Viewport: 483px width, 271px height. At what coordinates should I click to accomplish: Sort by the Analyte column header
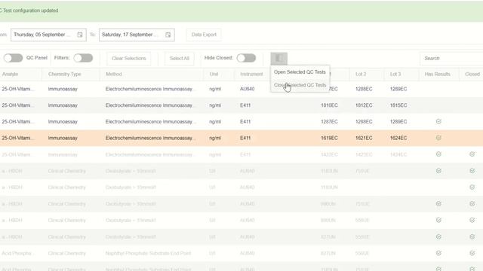[10, 74]
